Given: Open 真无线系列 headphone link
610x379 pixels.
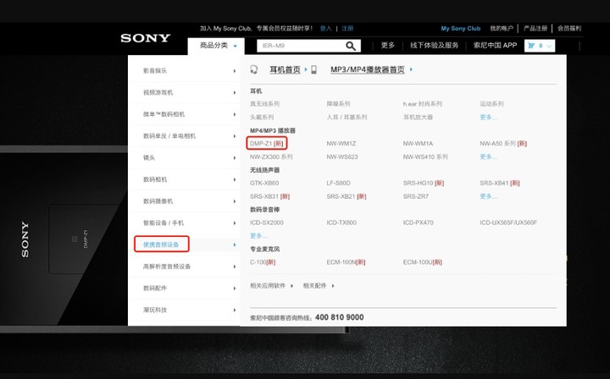Looking at the screenshot, I should coord(265,104).
